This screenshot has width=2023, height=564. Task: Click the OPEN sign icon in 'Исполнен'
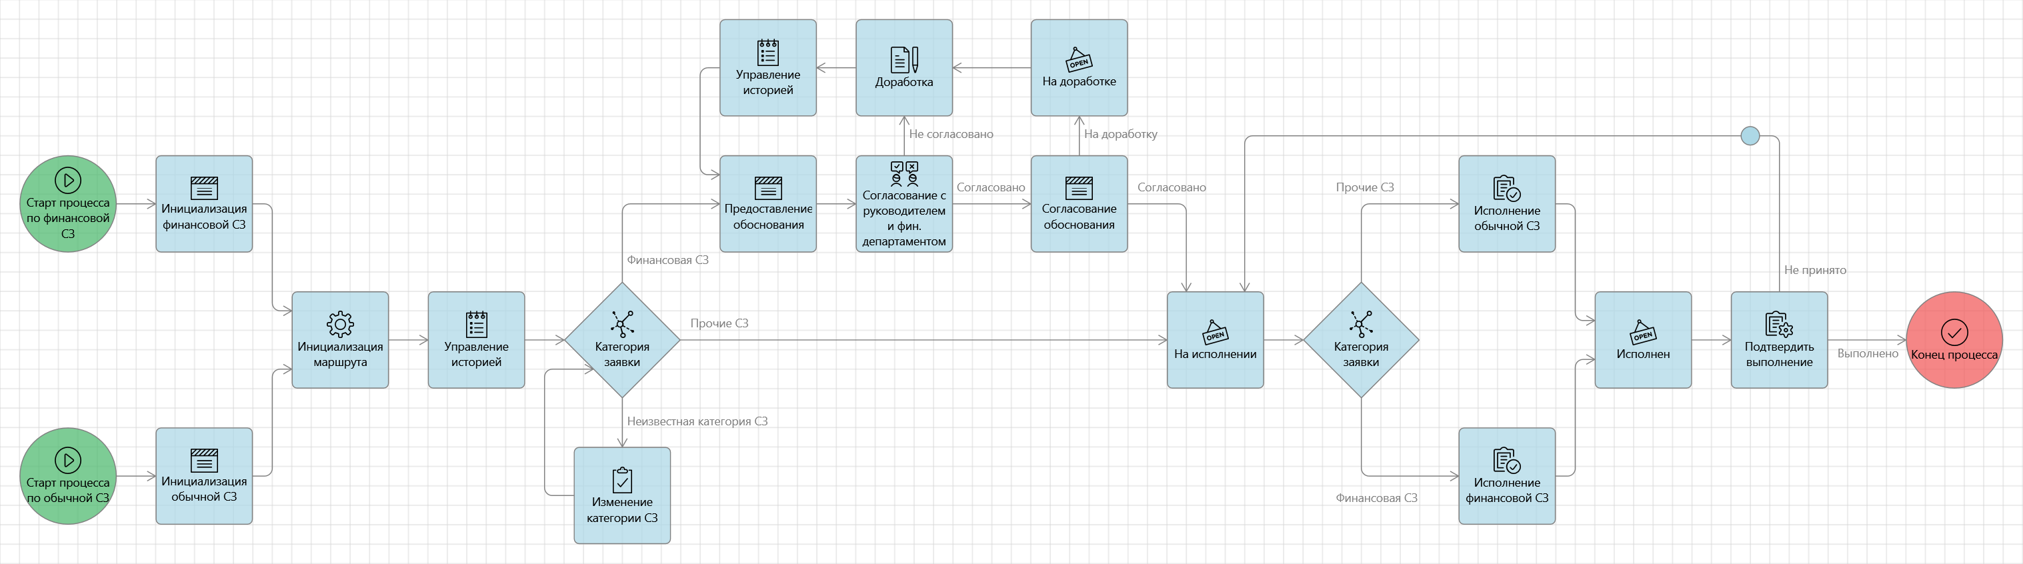[x=1642, y=332]
